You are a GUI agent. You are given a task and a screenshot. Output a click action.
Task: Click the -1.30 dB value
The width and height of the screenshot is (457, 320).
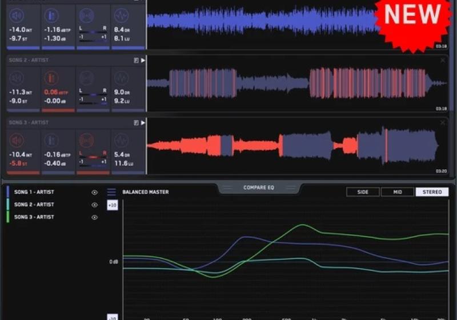[55, 38]
